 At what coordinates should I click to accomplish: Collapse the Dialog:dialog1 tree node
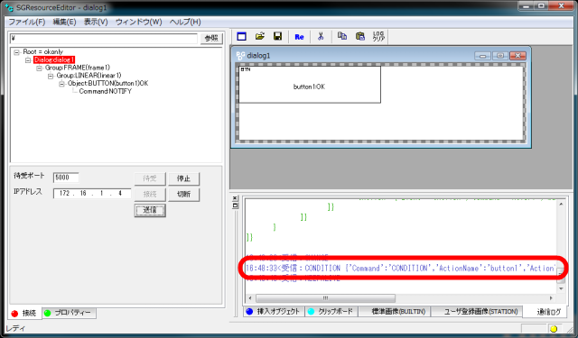(28, 60)
